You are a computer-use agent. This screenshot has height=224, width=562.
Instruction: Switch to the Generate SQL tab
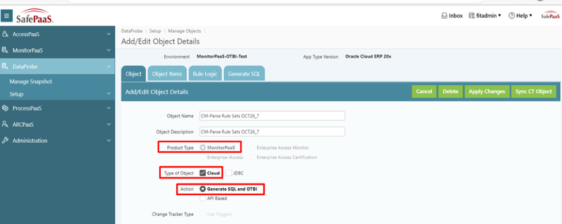point(244,74)
